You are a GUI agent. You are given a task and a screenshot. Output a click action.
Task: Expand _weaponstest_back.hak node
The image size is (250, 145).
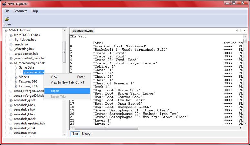pos(11,58)
